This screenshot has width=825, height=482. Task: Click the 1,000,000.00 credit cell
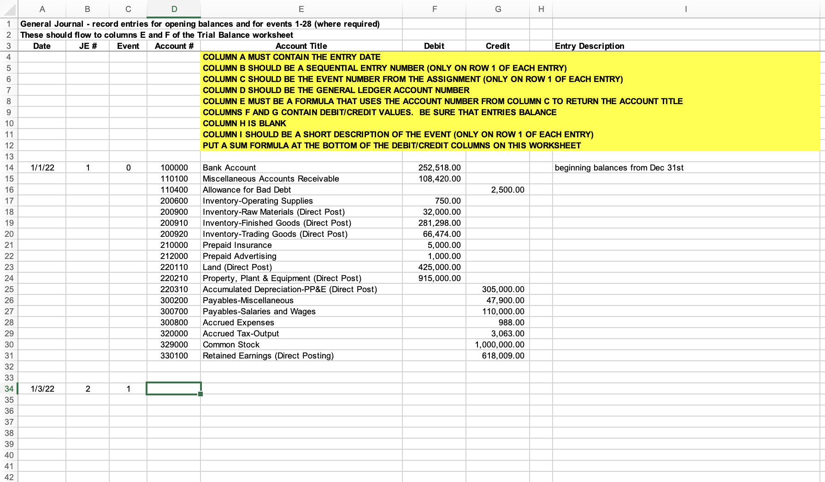pyautogui.click(x=498, y=344)
